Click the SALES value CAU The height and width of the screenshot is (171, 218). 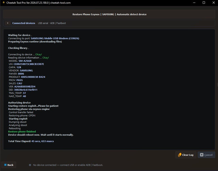point(19,83)
